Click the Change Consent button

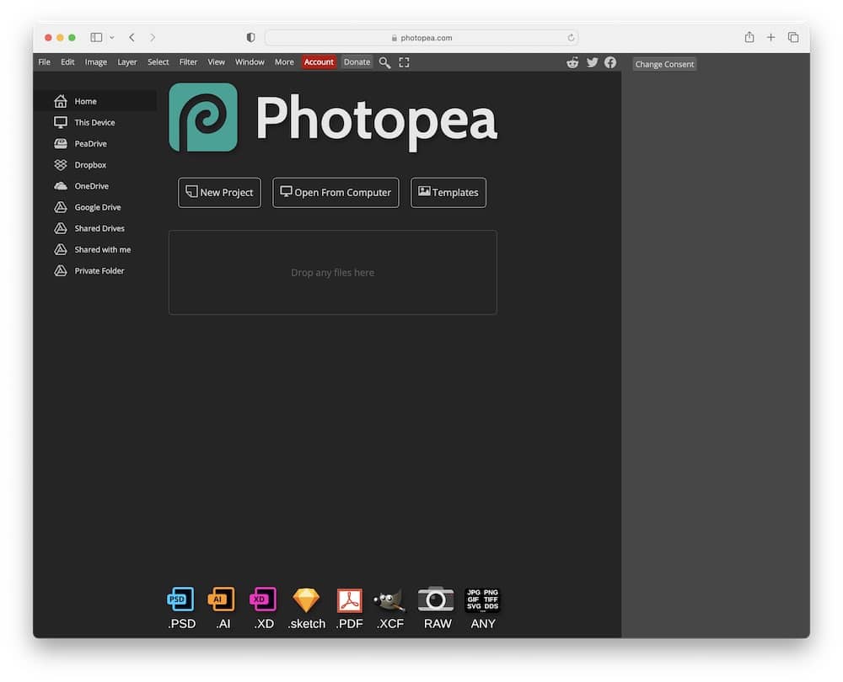click(x=664, y=64)
